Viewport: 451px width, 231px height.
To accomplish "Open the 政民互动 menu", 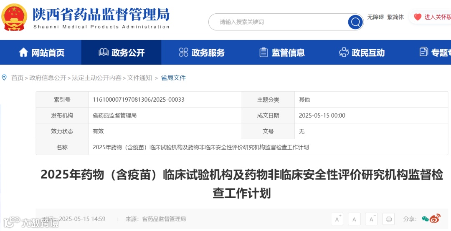I will pyautogui.click(x=362, y=52).
